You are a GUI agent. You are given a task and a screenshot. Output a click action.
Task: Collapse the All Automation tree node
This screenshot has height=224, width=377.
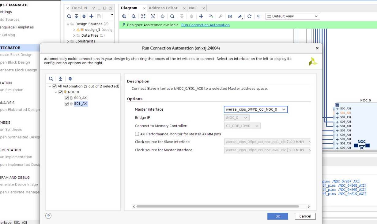click(x=50, y=86)
